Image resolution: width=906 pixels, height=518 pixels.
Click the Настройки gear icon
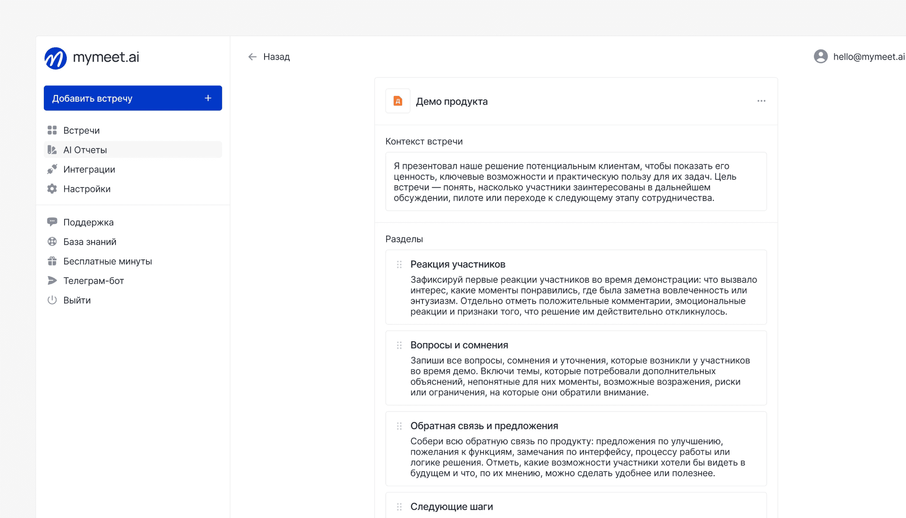[52, 189]
